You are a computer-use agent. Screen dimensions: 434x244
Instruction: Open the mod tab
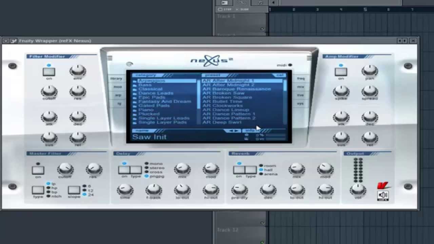click(x=117, y=87)
